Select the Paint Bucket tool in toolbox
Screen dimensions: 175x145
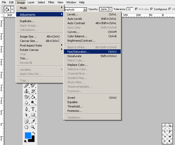tap(33, 97)
